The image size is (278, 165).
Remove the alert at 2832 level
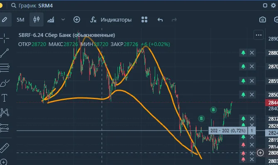[252, 119]
